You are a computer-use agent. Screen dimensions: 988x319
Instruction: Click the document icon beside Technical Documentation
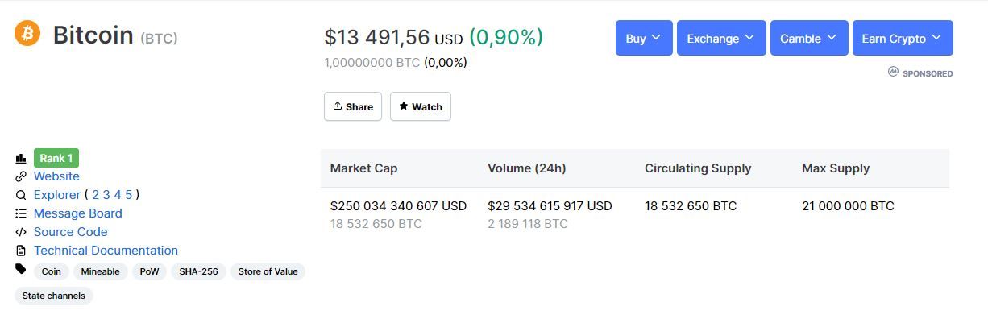(21, 251)
